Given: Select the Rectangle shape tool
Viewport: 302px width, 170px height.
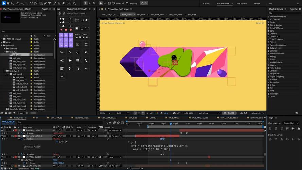Looking at the screenshot, I should pos(41,3).
